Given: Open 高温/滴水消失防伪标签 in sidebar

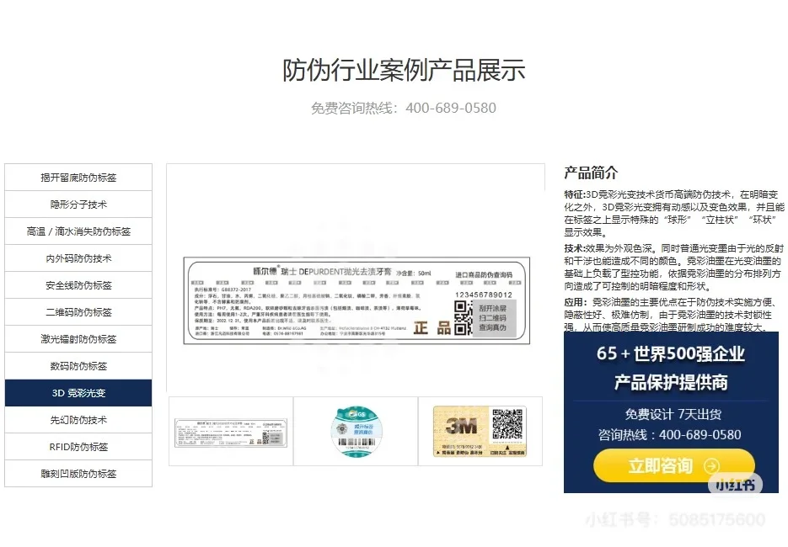Looking at the screenshot, I should 78,231.
